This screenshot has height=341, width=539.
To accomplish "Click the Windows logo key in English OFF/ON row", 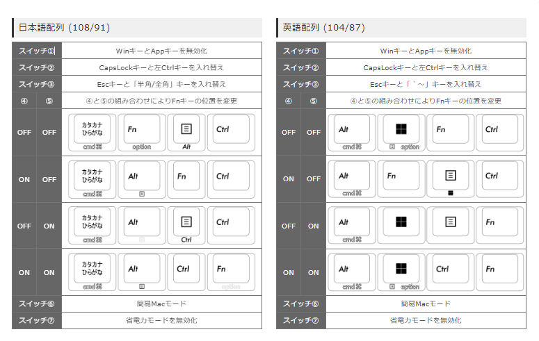I will pyautogui.click(x=401, y=226).
